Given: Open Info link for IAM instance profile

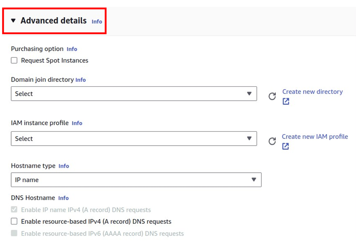Looking at the screenshot, I should (77, 123).
